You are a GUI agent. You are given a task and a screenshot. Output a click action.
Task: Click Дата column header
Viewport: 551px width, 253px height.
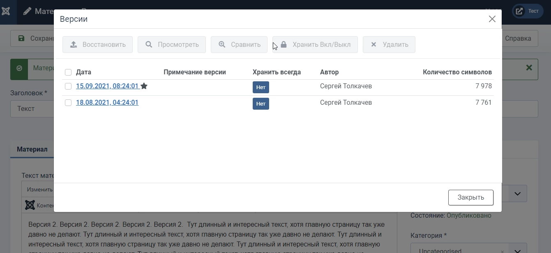click(x=83, y=72)
